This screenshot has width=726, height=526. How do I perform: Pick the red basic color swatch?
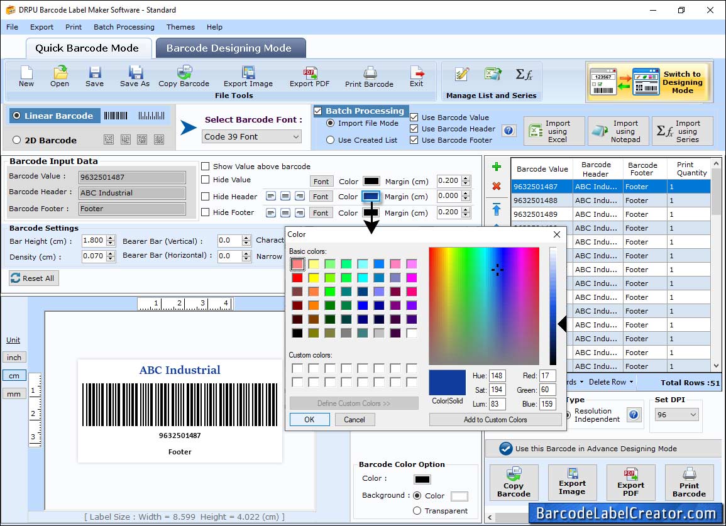pos(297,278)
